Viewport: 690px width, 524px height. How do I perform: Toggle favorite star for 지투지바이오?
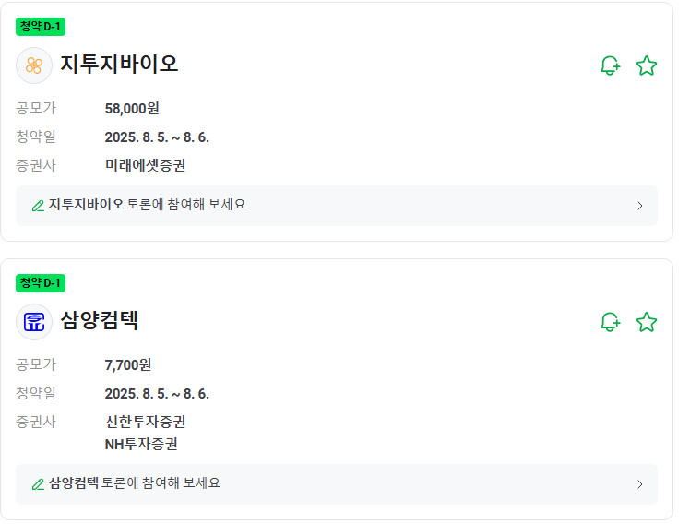point(647,65)
